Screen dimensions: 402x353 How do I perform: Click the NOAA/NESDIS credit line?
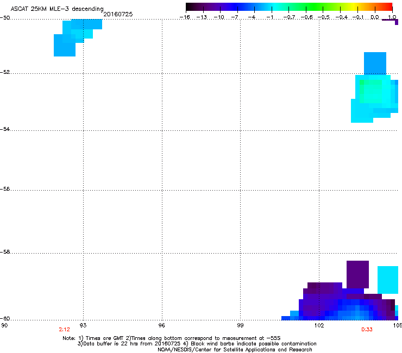tap(235, 350)
